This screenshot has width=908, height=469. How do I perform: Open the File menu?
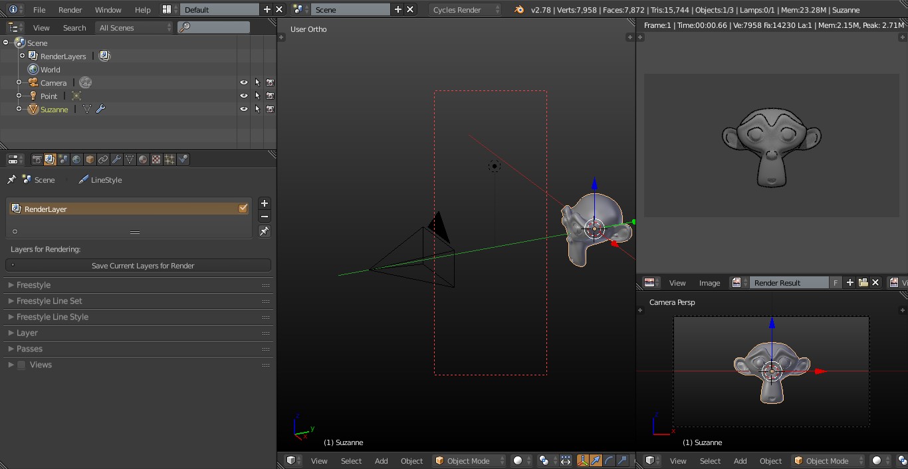click(x=39, y=9)
